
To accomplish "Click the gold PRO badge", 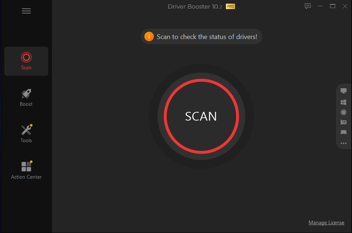I will (230, 7).
